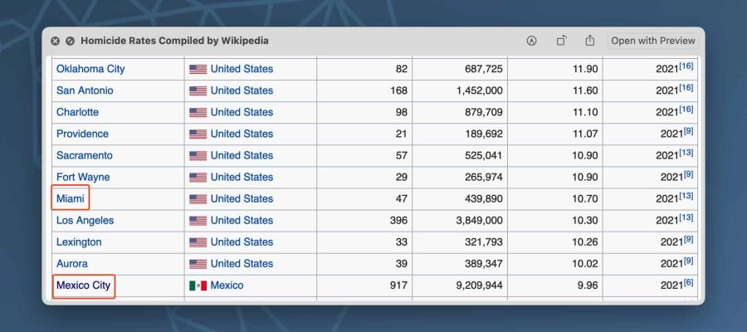Click reference [16] in Oklahoma City row
This screenshot has width=747, height=332.
coord(687,66)
